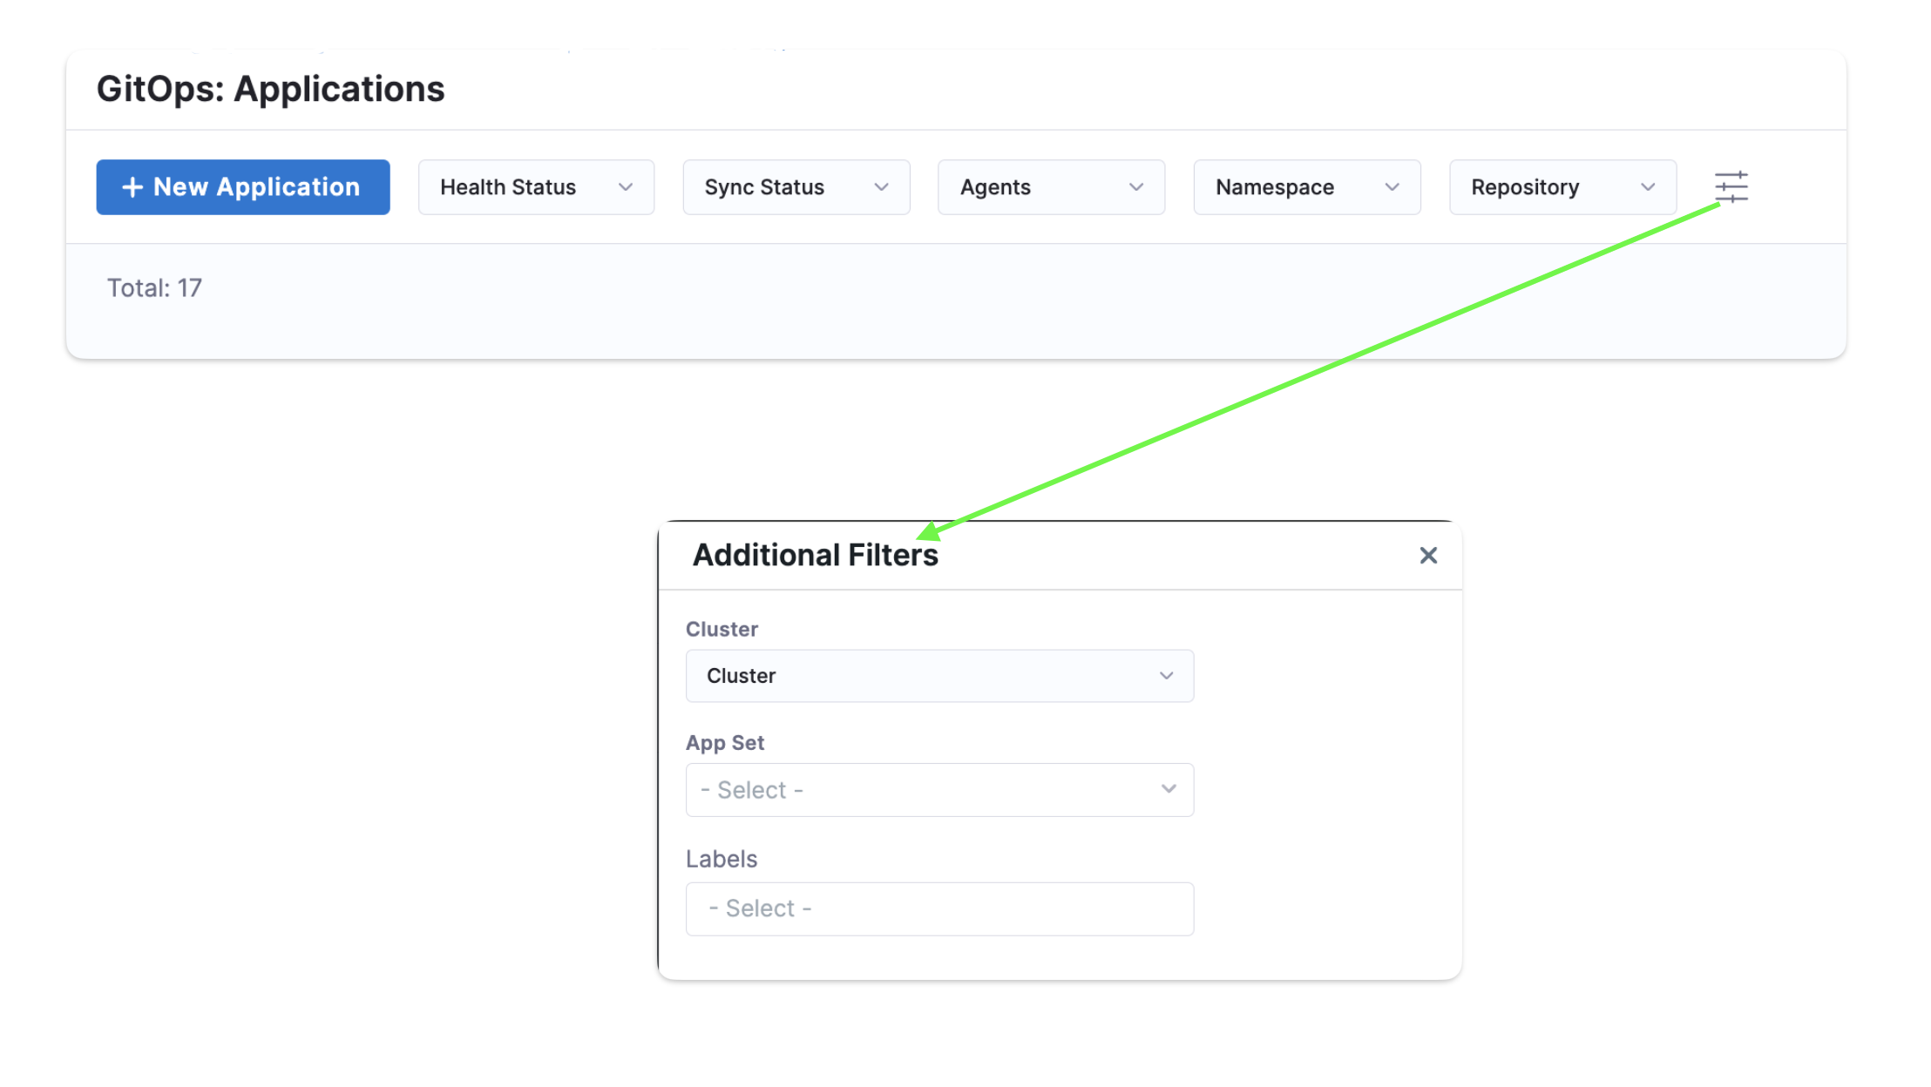
Task: Click the Total: 17 count label
Action: click(x=155, y=287)
